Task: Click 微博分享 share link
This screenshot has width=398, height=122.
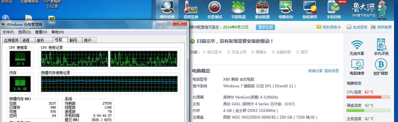Action: point(315,71)
